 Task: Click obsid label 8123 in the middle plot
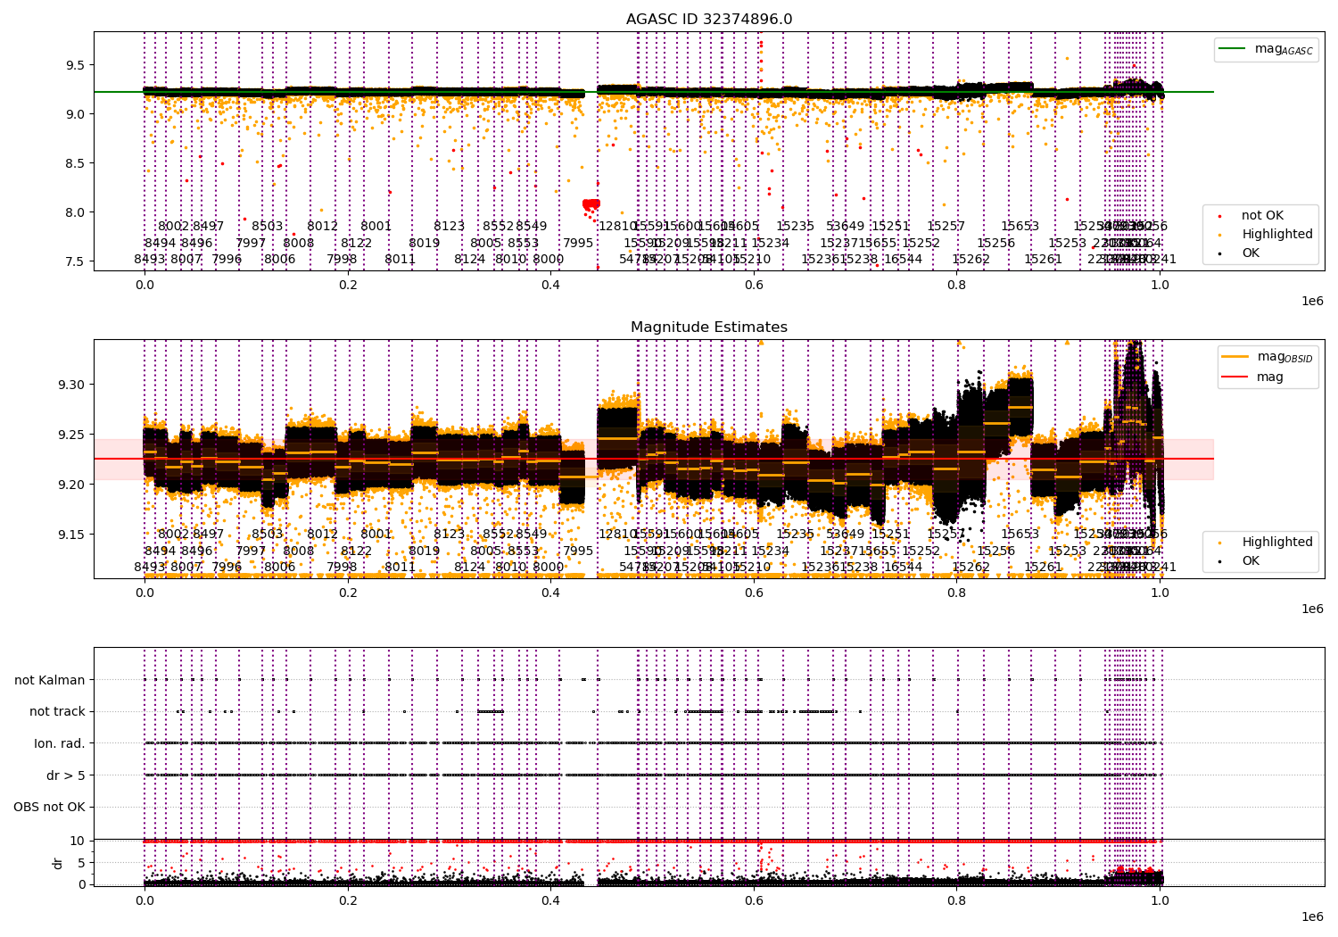[450, 535]
